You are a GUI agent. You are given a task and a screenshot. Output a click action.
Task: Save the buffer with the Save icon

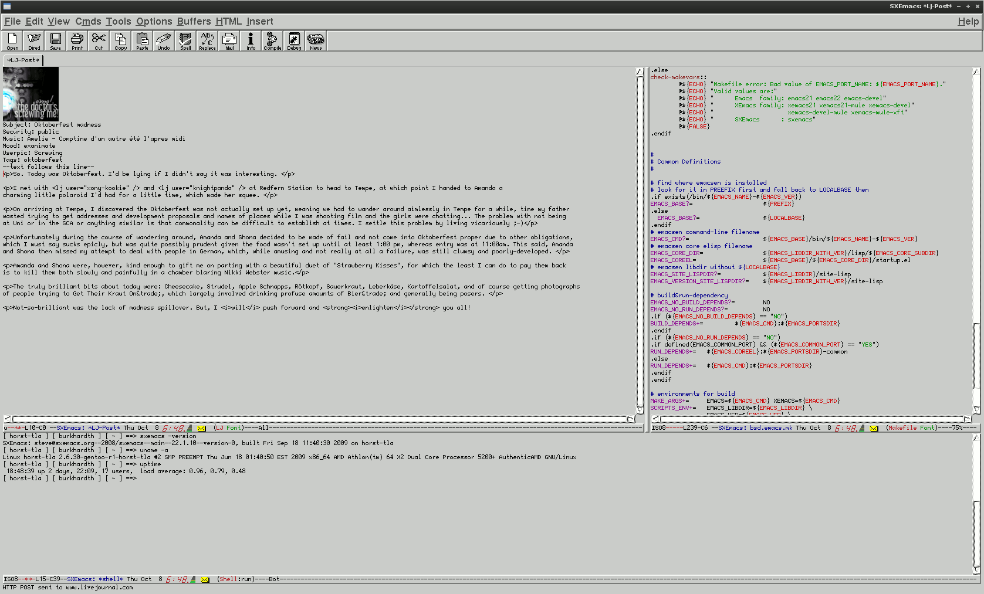55,41
